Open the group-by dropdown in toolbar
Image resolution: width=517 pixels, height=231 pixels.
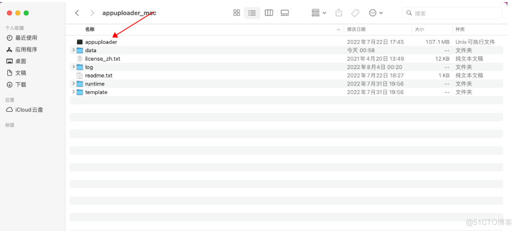tap(319, 13)
